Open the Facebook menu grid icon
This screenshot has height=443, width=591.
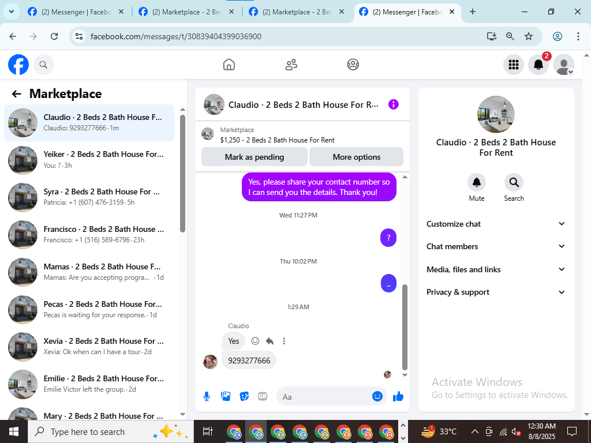pos(513,65)
